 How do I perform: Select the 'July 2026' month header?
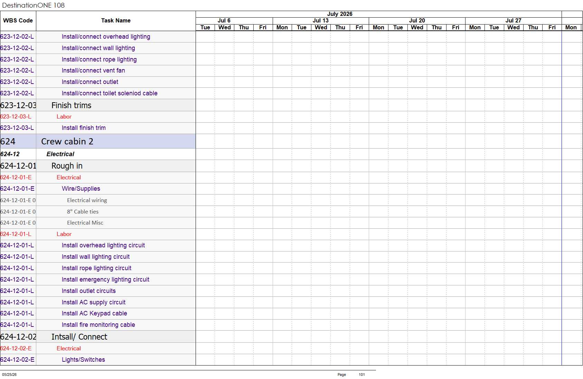point(340,14)
